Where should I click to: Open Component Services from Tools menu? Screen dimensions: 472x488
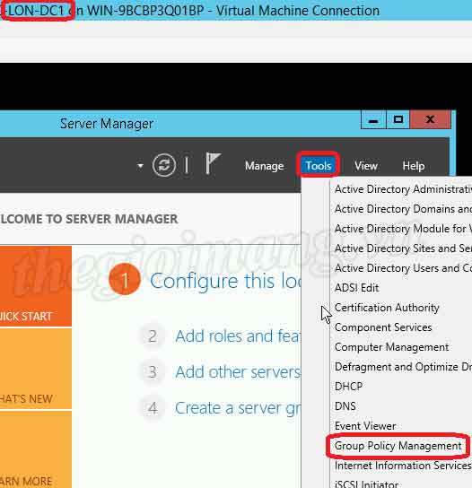[x=383, y=327]
